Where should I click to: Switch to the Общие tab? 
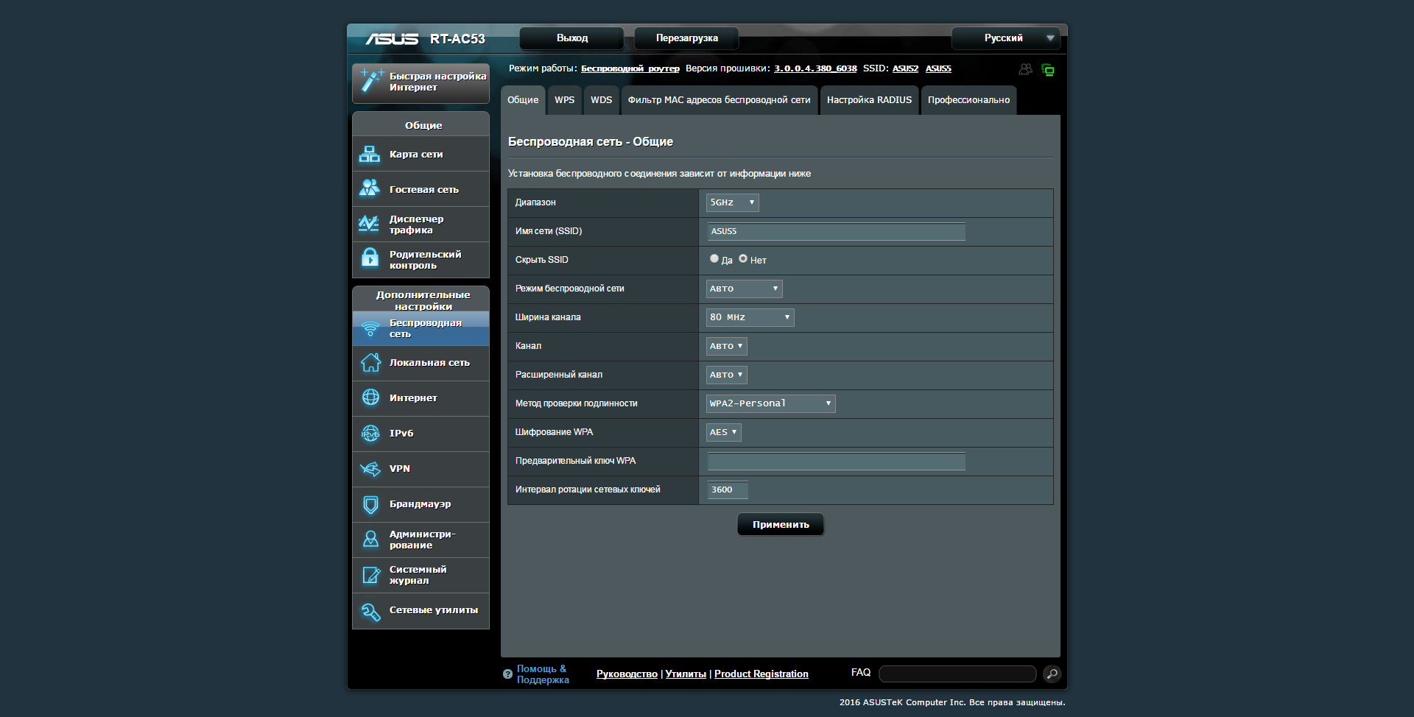[523, 100]
